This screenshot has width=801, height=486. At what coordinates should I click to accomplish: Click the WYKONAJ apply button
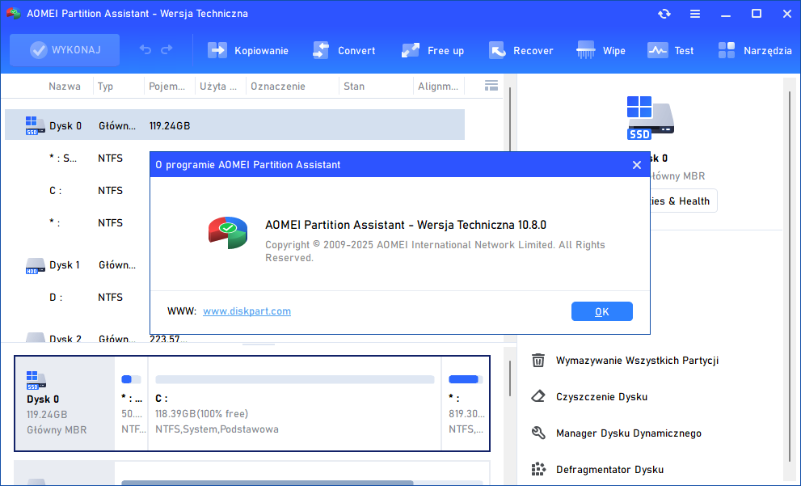(x=65, y=50)
